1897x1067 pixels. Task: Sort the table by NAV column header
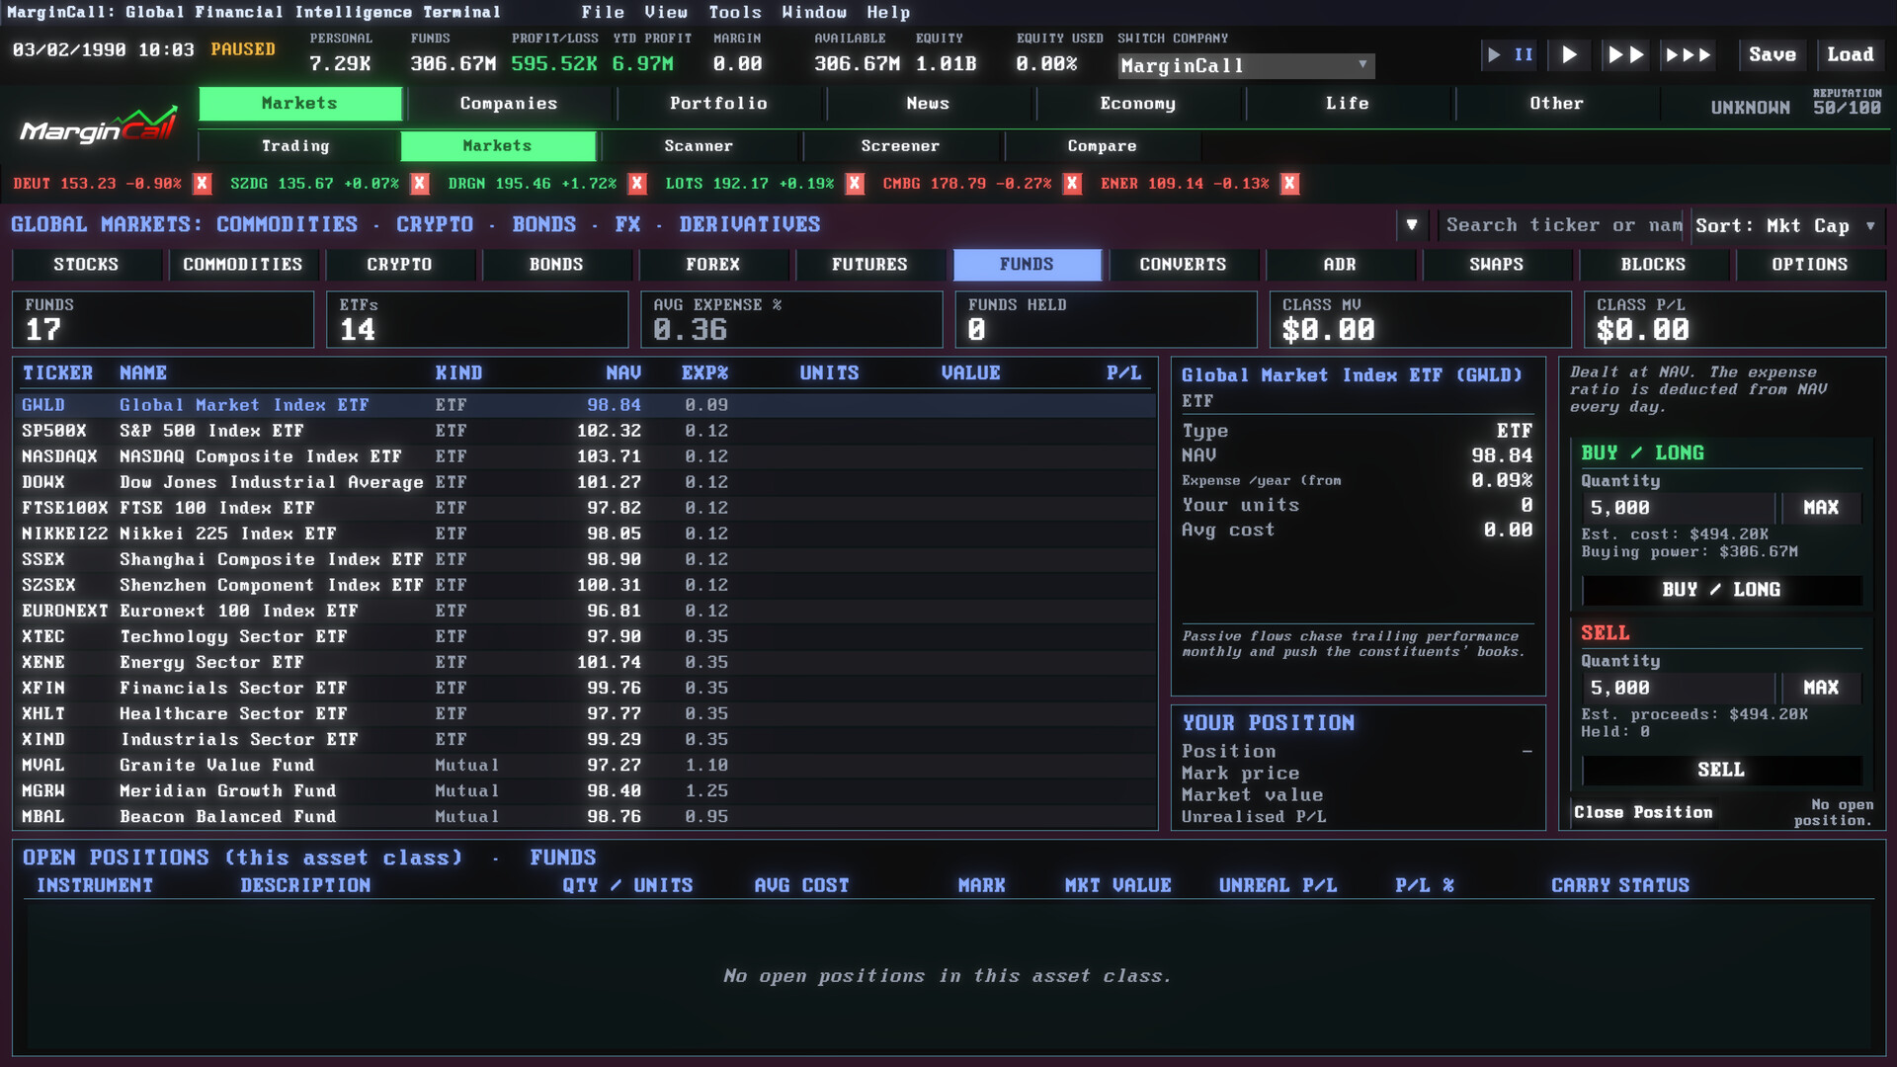[623, 373]
